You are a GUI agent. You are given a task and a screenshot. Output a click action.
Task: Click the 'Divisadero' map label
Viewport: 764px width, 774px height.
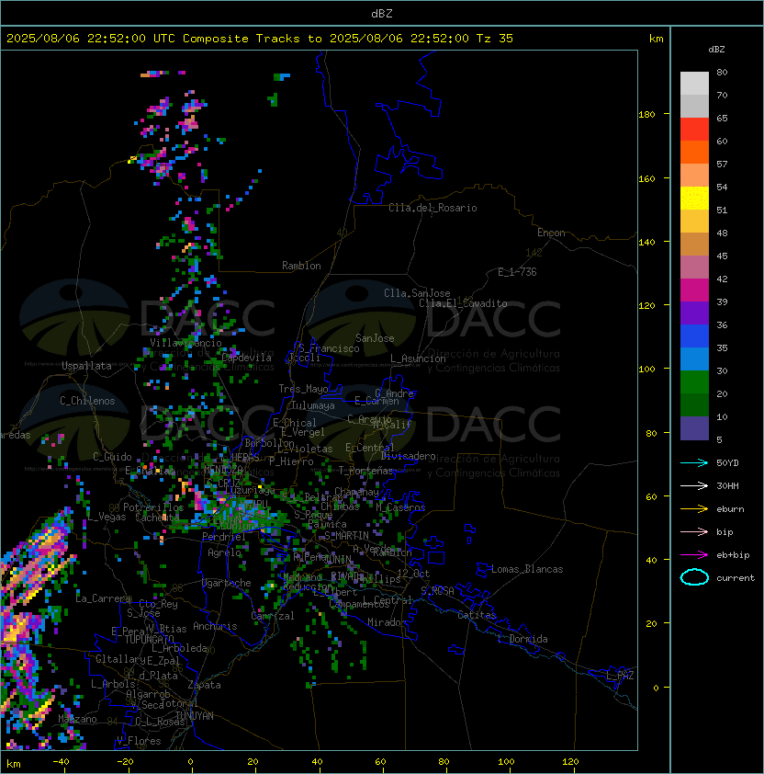pos(409,456)
